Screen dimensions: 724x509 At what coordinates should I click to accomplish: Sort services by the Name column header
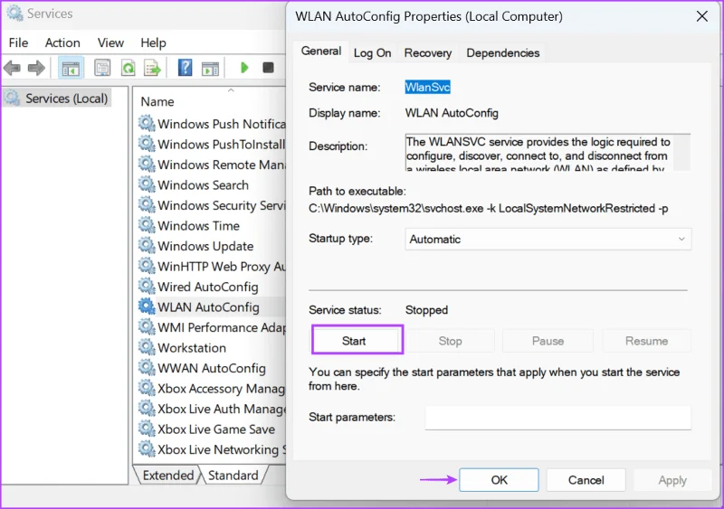tap(157, 101)
